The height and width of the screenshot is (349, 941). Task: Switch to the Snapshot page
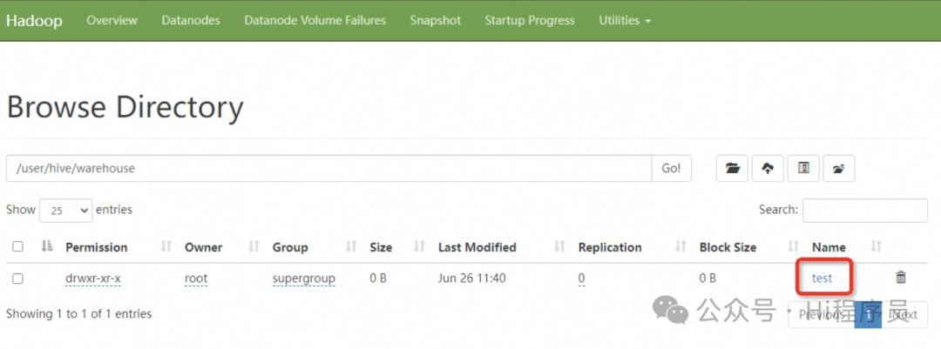pos(436,20)
